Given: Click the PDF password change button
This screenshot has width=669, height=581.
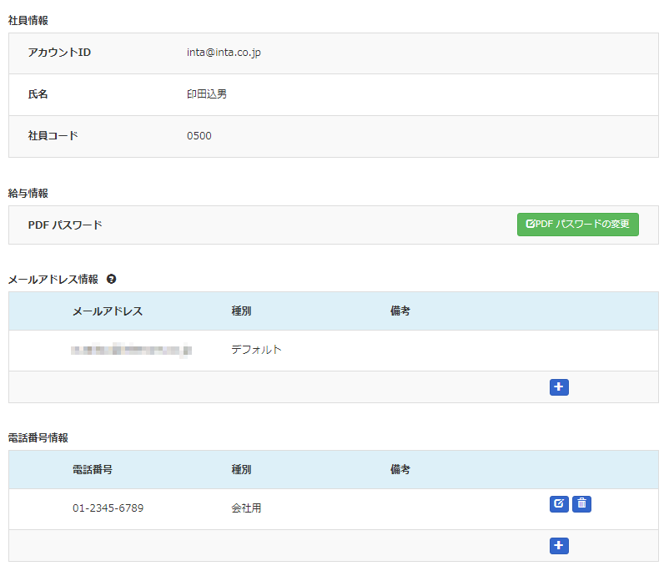Looking at the screenshot, I should 577,225.
